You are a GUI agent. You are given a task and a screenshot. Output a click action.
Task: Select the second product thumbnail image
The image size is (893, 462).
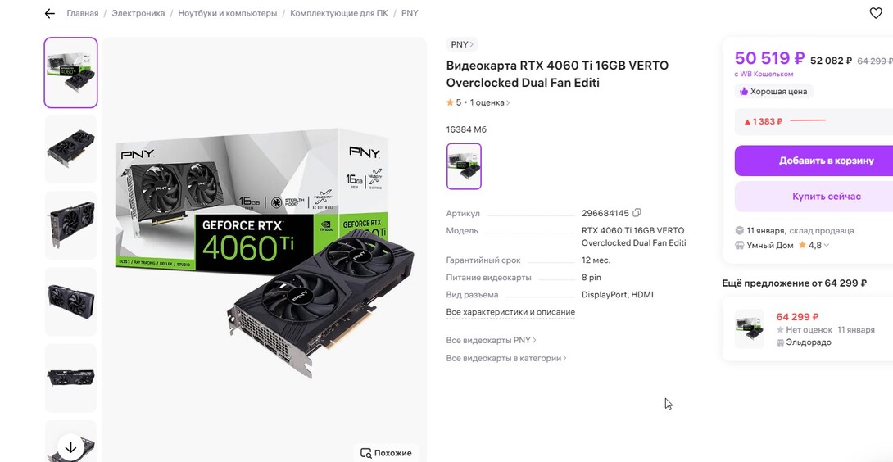tap(70, 149)
